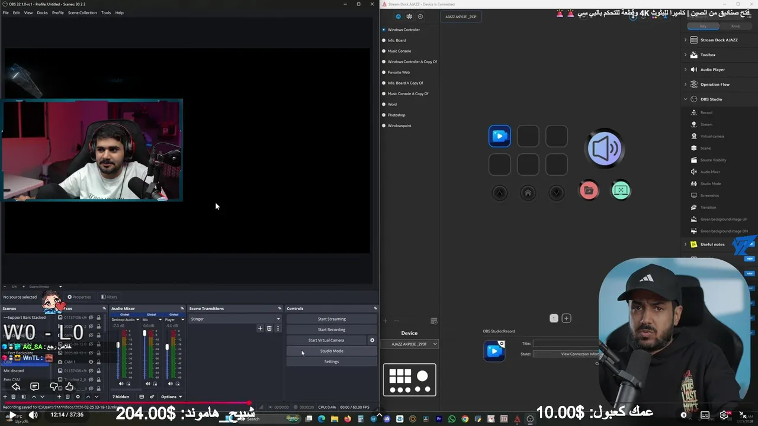Select the large volume knob in Stream Dock
This screenshot has width=758, height=426.
tap(605, 148)
